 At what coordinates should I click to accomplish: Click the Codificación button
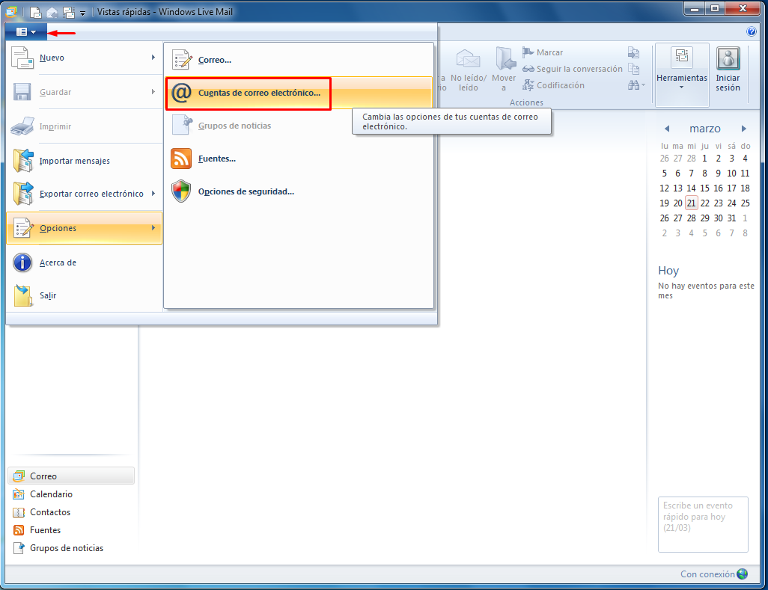pos(553,85)
